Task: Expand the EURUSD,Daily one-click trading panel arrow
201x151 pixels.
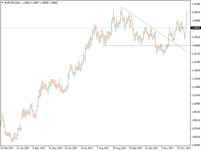Action: (2, 3)
